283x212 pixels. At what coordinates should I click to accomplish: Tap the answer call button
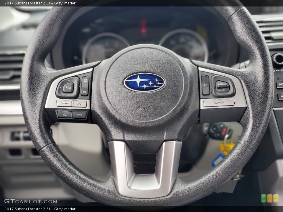pyautogui.click(x=65, y=114)
